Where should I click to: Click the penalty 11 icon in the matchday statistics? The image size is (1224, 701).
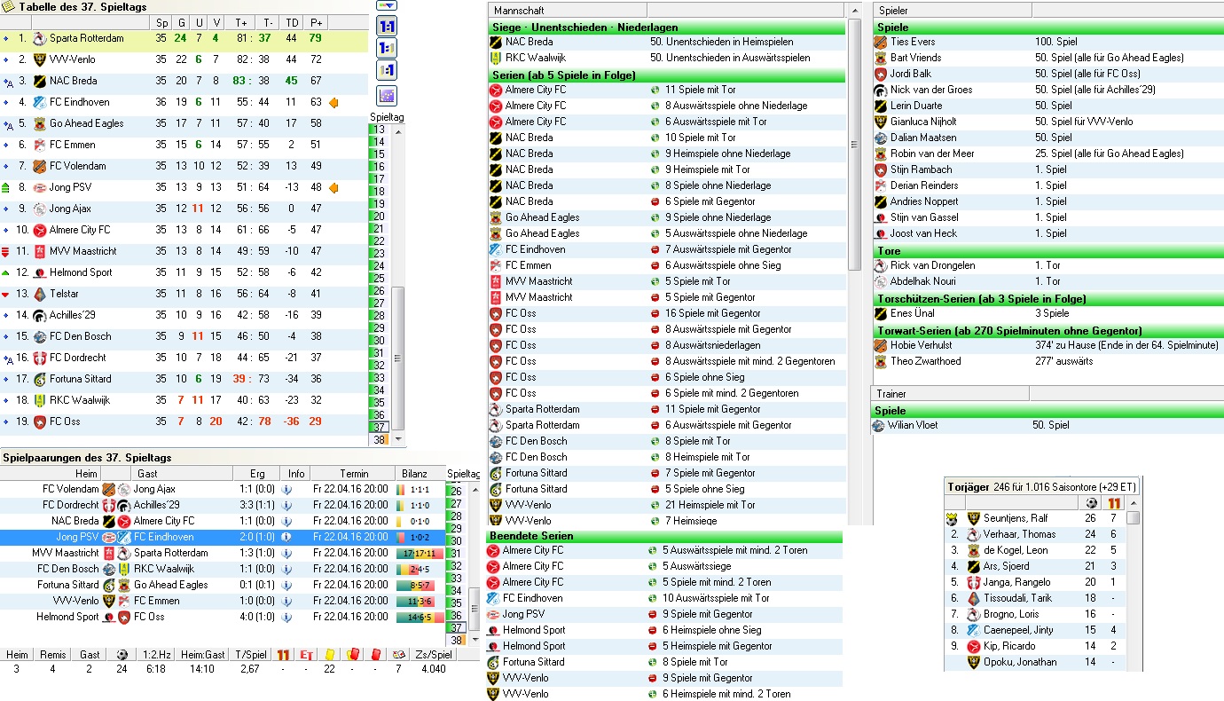coord(283,654)
